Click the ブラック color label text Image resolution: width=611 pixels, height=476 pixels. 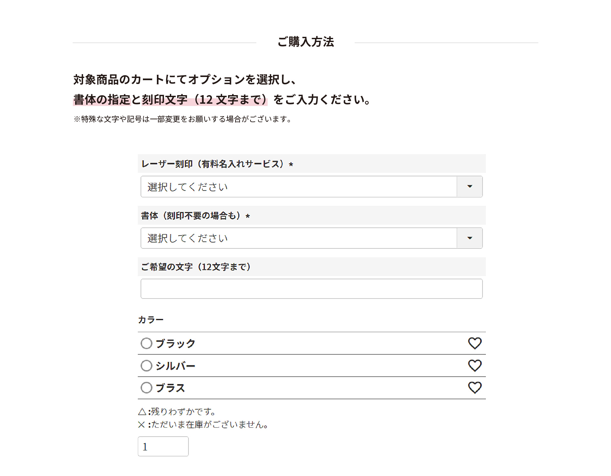[175, 343]
